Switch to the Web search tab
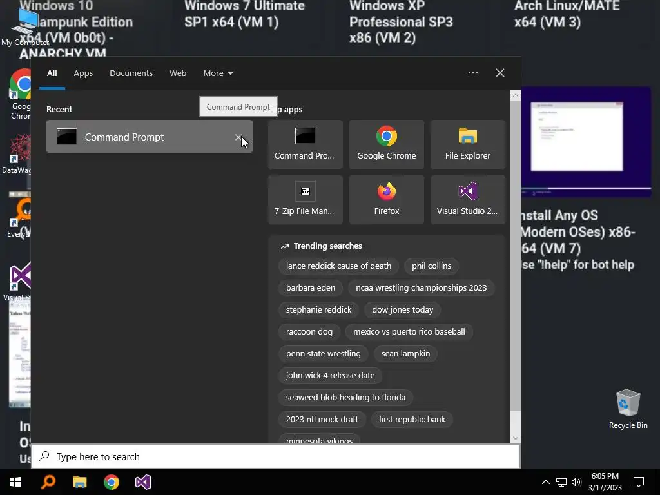Screen dimensions: 660x495 tap(178, 73)
